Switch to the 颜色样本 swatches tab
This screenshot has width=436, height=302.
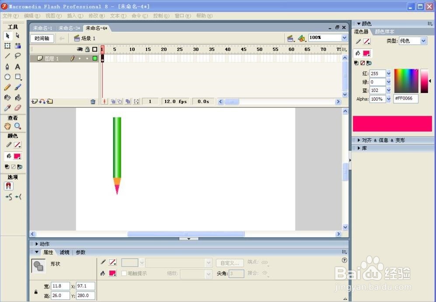point(384,31)
